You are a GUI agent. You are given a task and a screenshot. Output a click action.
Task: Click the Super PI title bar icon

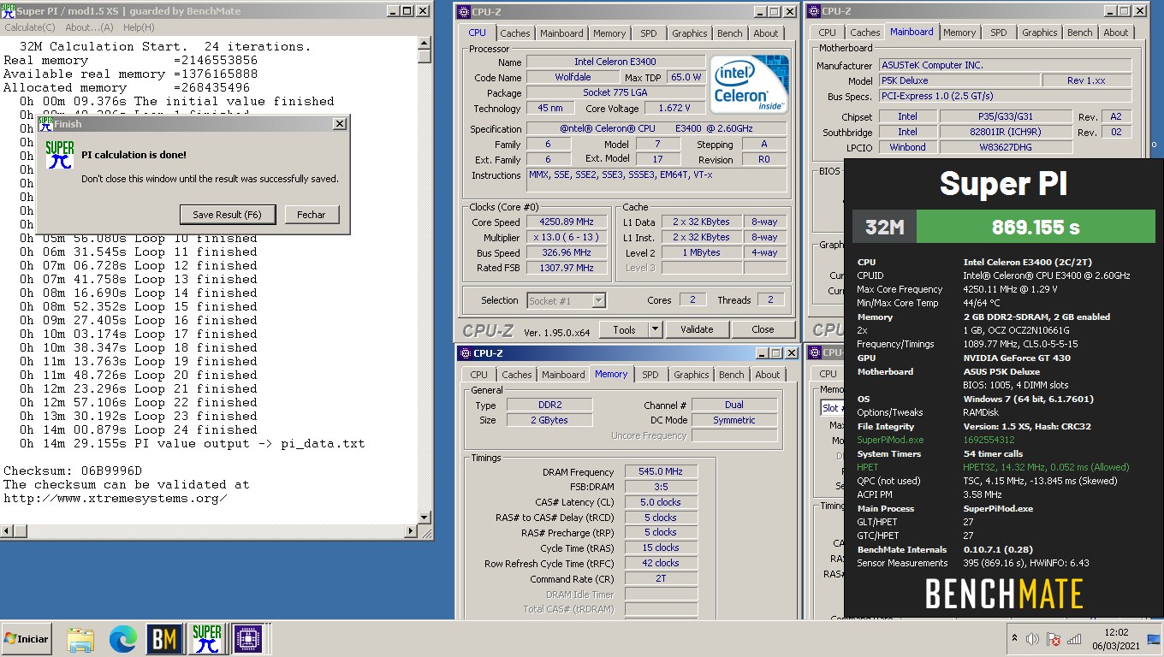coord(9,11)
